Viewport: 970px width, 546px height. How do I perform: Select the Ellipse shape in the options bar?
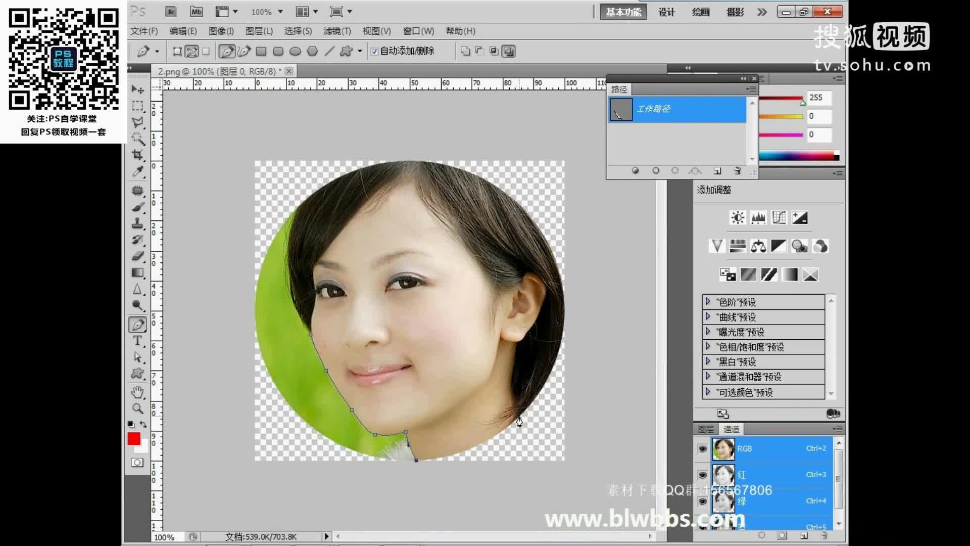pos(295,51)
